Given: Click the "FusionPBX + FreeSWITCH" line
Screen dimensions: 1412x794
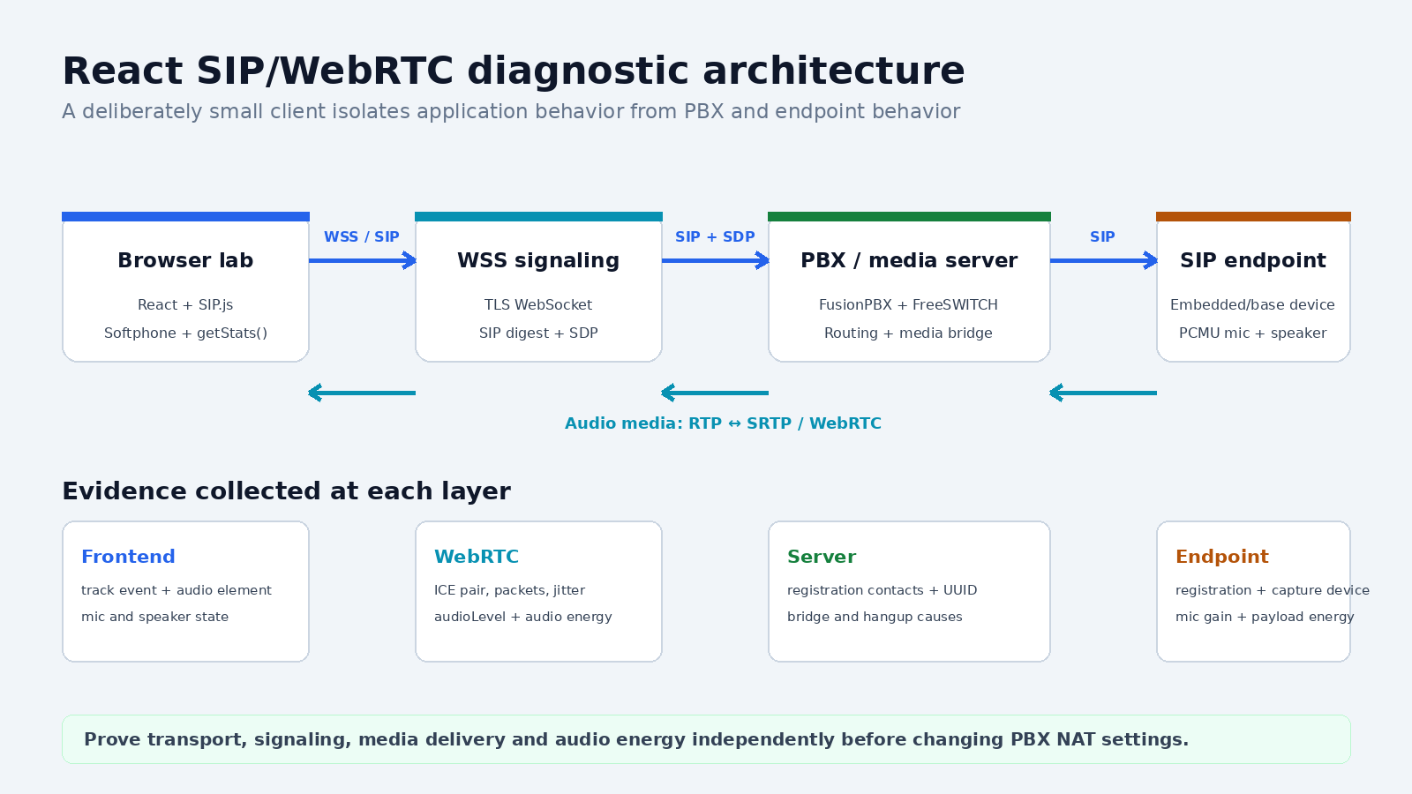Looking at the screenshot, I should pos(909,304).
